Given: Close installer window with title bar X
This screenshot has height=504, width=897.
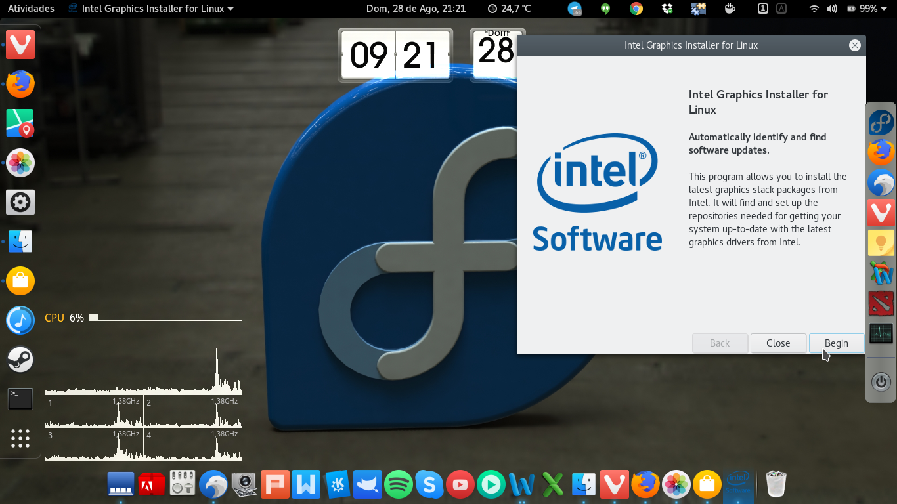Looking at the screenshot, I should pyautogui.click(x=854, y=45).
